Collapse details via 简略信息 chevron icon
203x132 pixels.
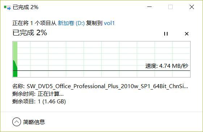click(x=17, y=122)
